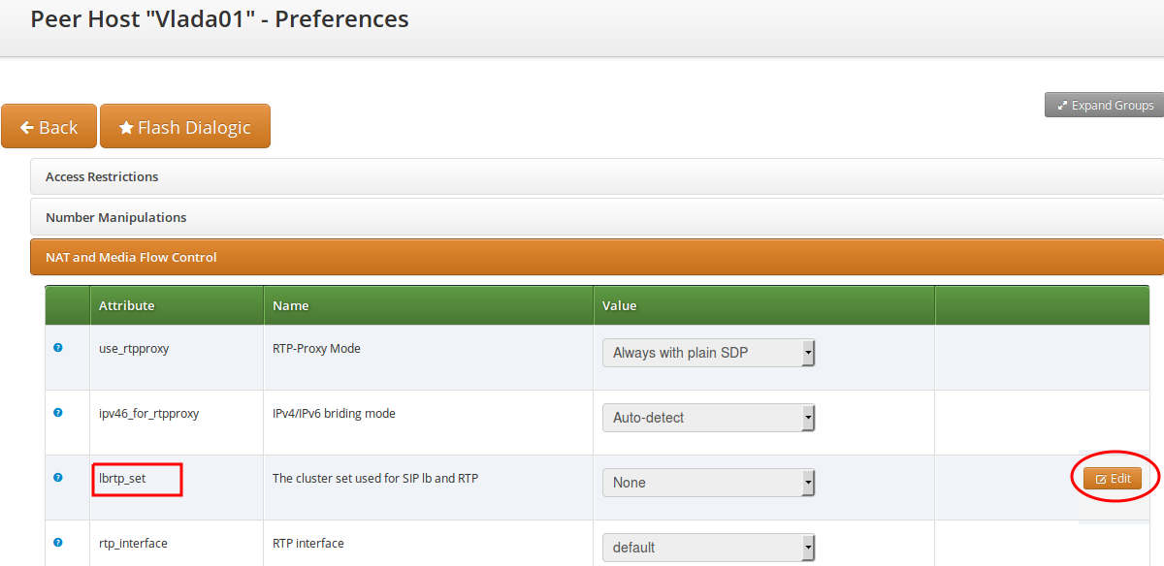The width and height of the screenshot is (1164, 566).
Task: Click the star icon on Flash Dialogic
Action: (x=125, y=126)
